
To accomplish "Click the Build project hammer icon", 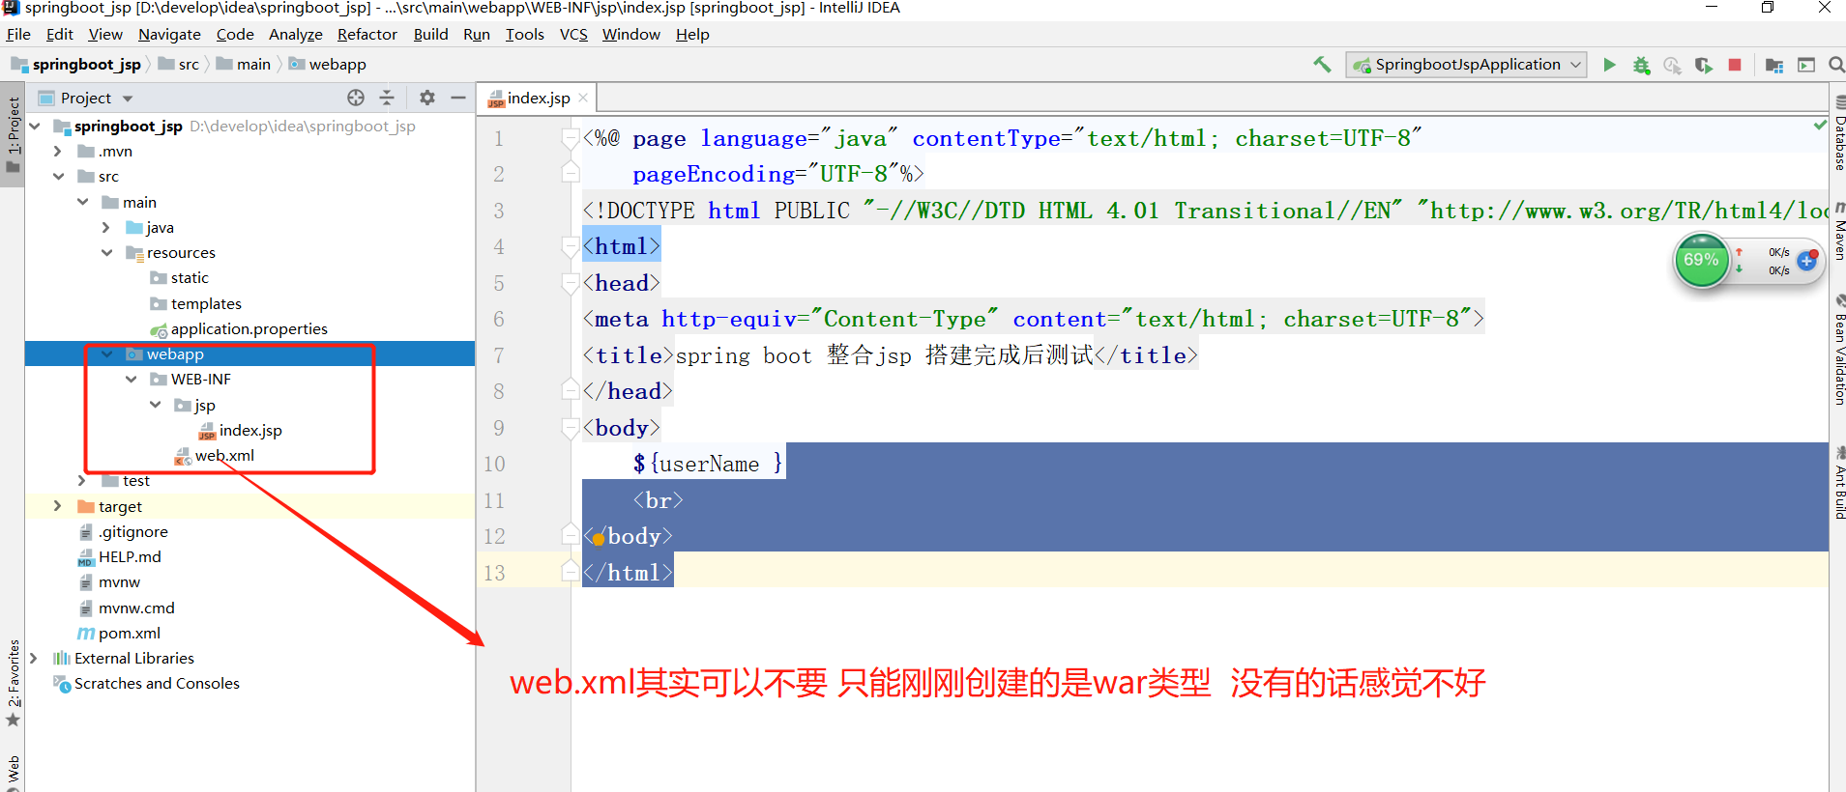I will (1322, 65).
